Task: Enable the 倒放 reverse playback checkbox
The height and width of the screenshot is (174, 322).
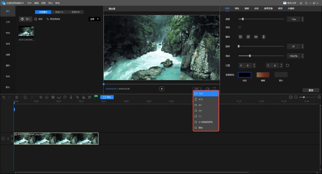Action: [240, 27]
